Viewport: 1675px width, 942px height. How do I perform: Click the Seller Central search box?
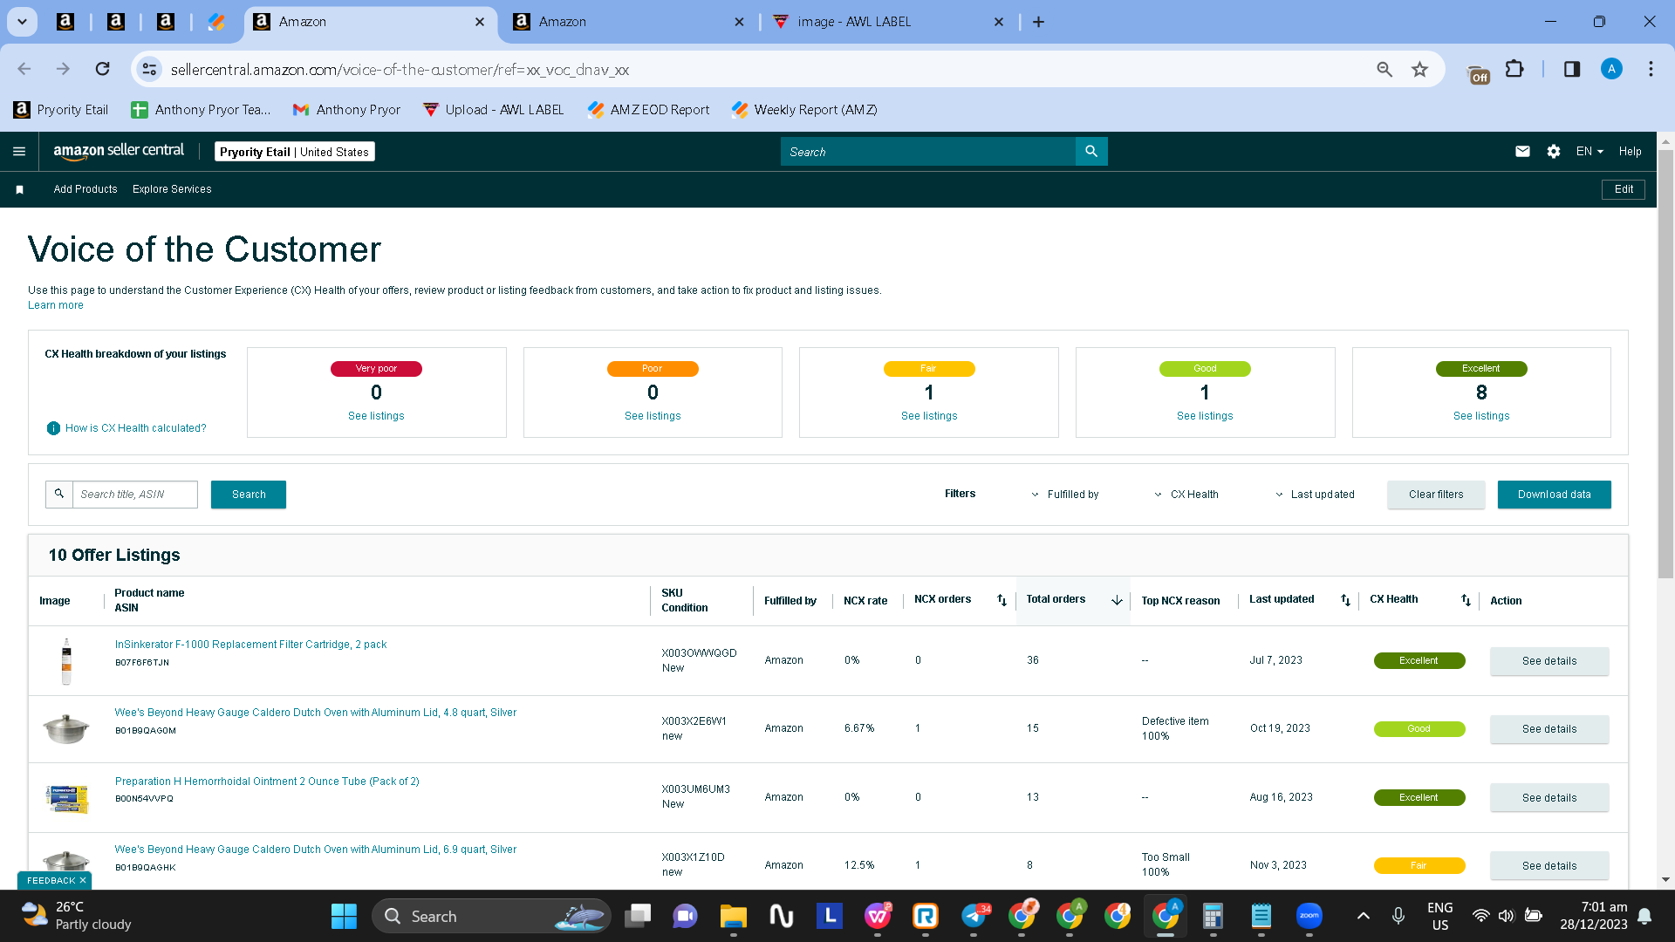[x=928, y=152]
